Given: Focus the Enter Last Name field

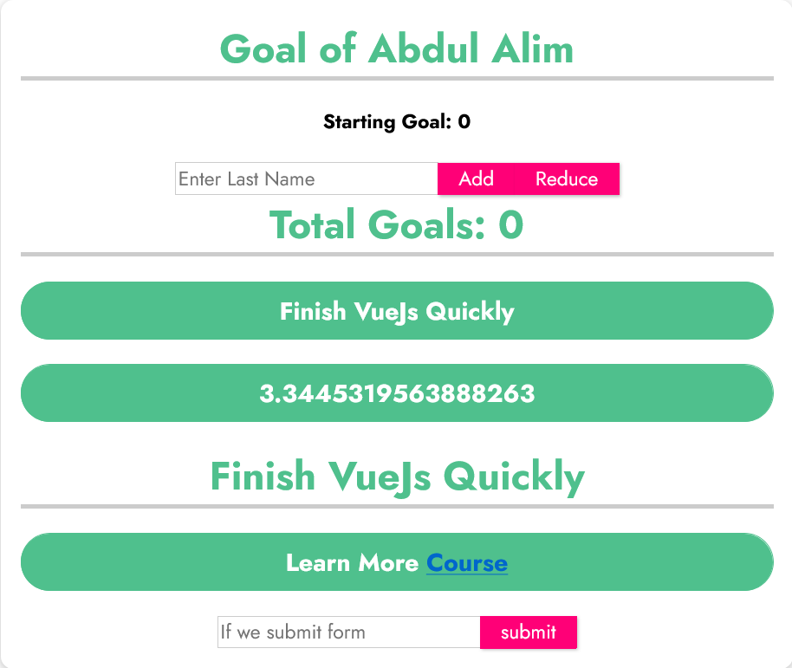Looking at the screenshot, I should (x=306, y=178).
